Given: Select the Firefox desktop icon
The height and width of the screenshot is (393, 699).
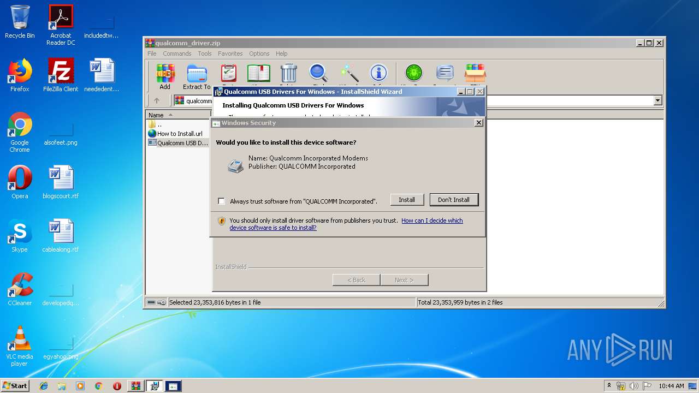Looking at the screenshot, I should tap(20, 75).
